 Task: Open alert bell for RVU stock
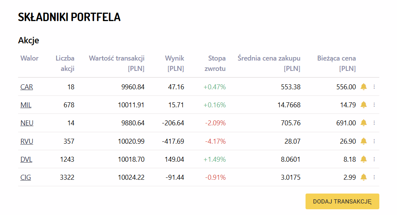pos(364,141)
